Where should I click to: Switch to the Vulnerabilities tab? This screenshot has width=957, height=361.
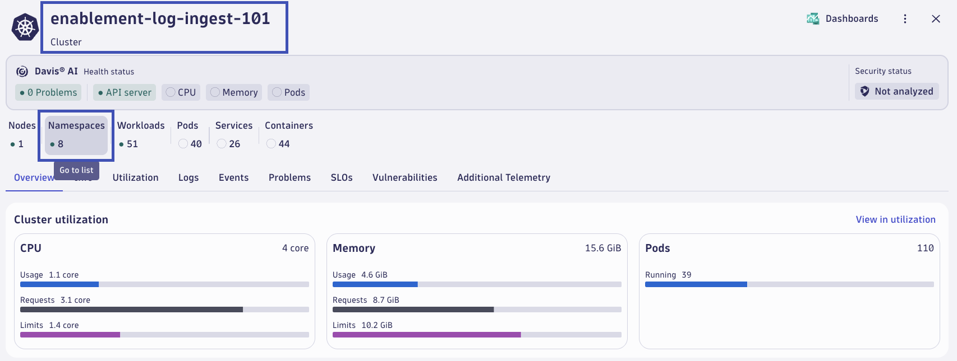tap(404, 177)
